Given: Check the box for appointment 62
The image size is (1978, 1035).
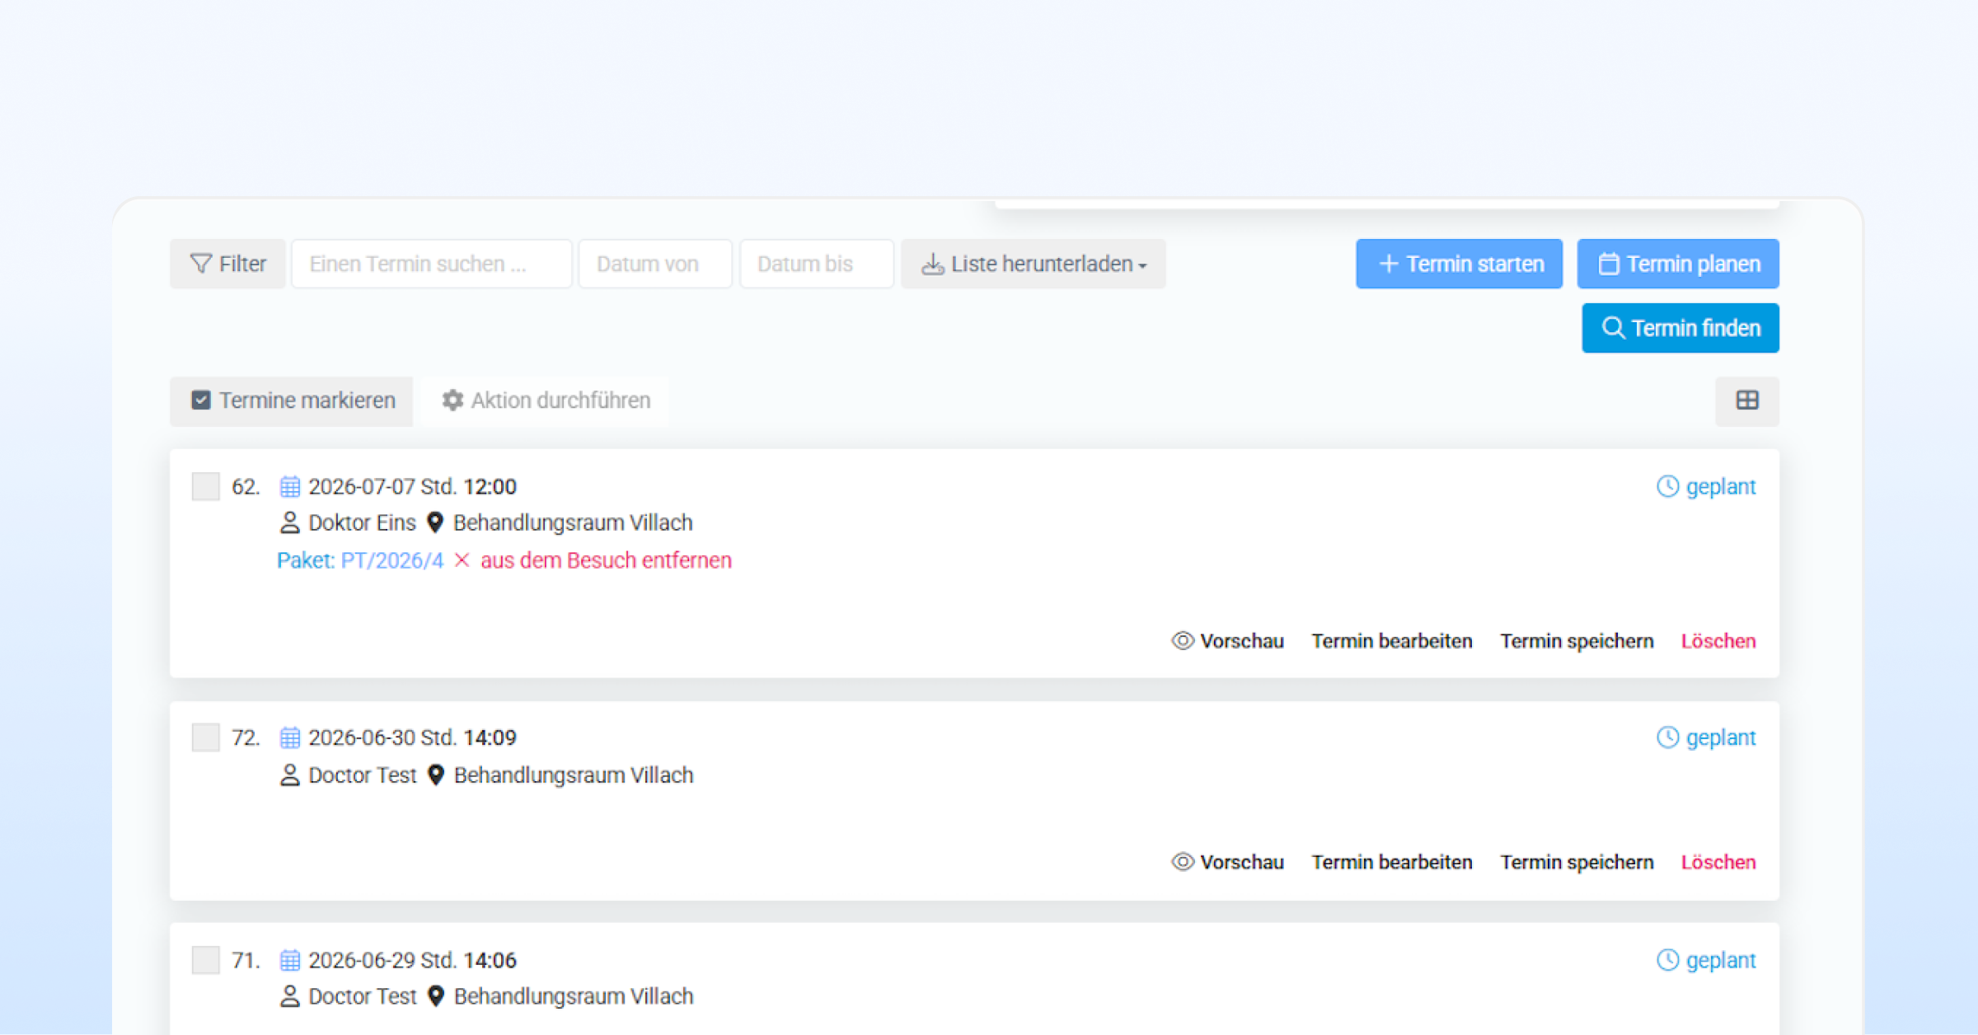Looking at the screenshot, I should 205,486.
